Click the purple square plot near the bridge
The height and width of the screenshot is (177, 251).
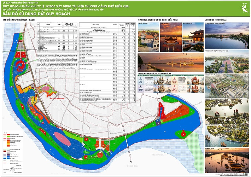(x=158, y=123)
